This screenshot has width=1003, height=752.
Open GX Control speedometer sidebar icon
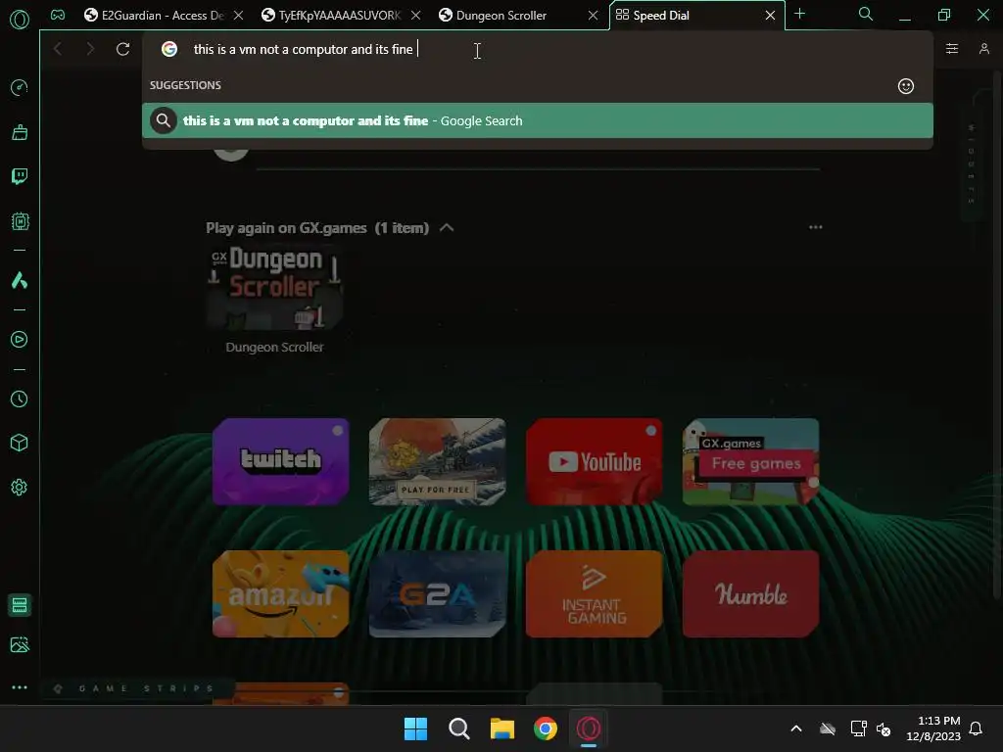click(20, 87)
